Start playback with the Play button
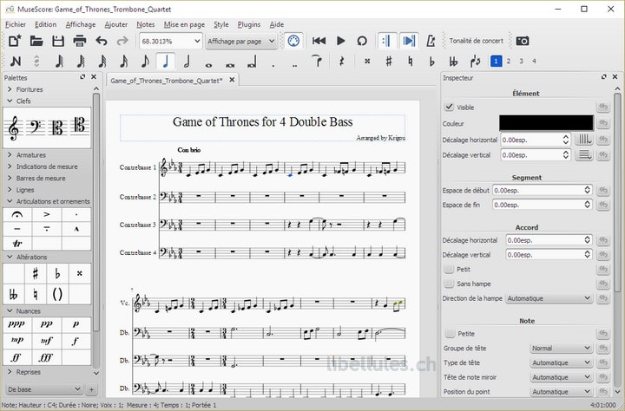Image resolution: width=625 pixels, height=411 pixels. click(x=341, y=41)
